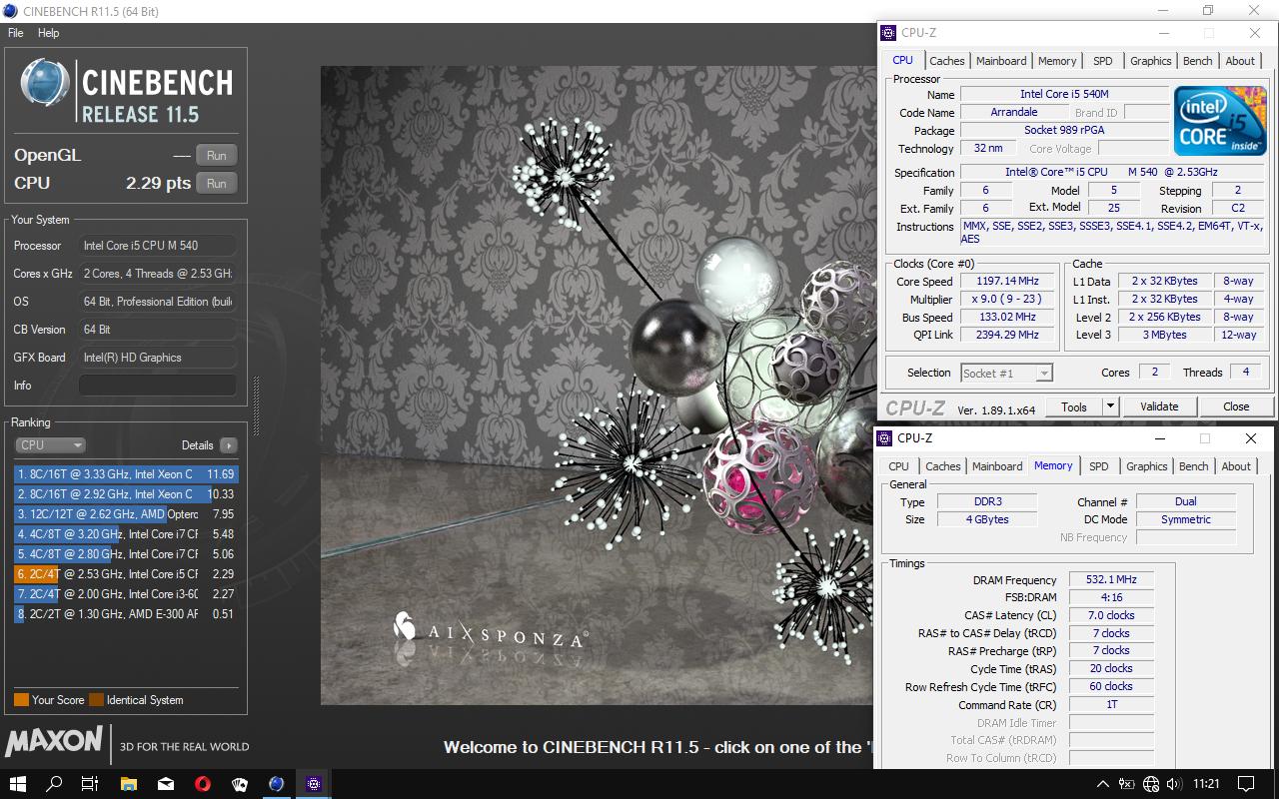Open taskbar search magnifier
The image size is (1279, 799).
click(55, 784)
